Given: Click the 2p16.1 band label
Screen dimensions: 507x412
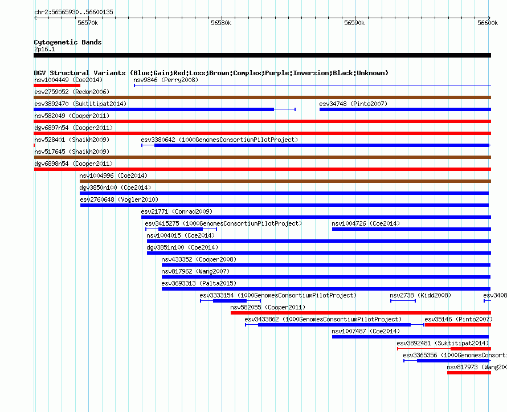Looking at the screenshot, I should click(44, 49).
